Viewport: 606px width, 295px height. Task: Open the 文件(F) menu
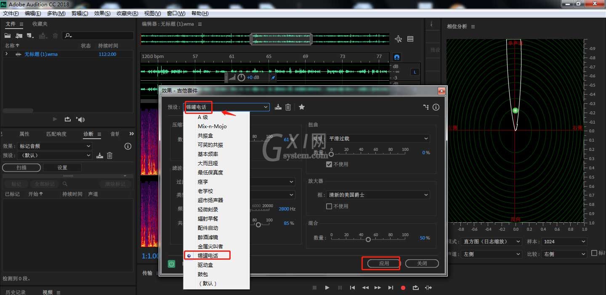(x=11, y=13)
